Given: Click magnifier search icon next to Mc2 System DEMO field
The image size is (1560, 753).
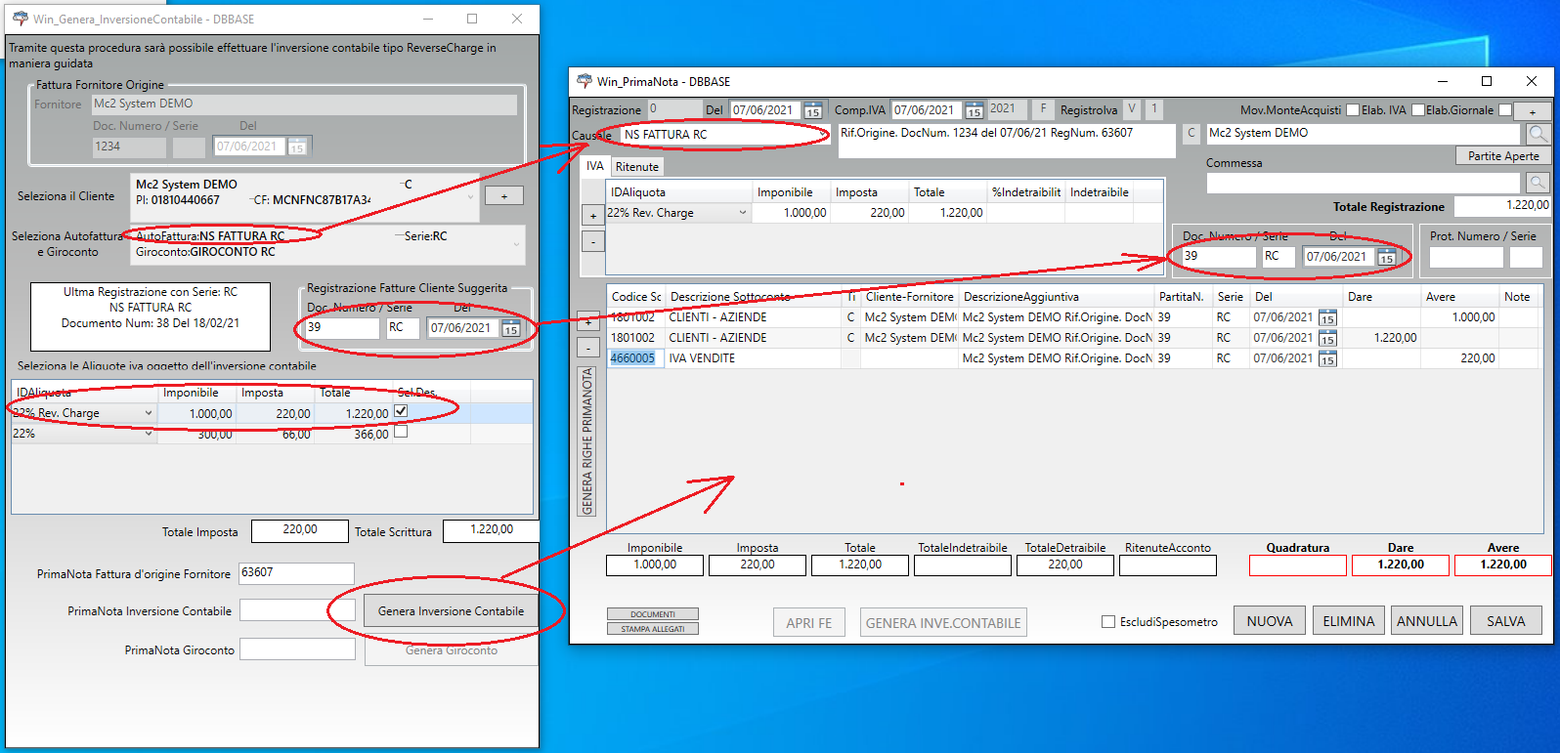Looking at the screenshot, I should click(x=1538, y=134).
